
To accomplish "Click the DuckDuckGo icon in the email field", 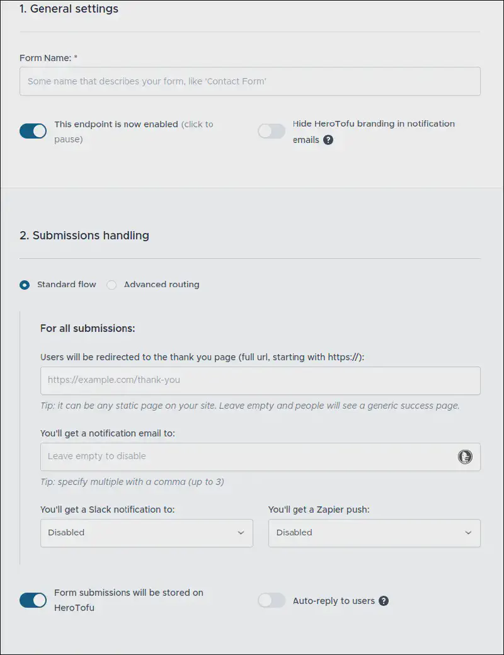I will pos(465,457).
